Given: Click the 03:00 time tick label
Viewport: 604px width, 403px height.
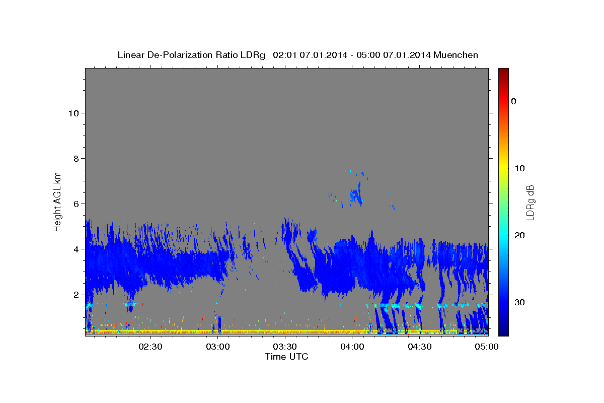Looking at the screenshot, I should point(218,347).
